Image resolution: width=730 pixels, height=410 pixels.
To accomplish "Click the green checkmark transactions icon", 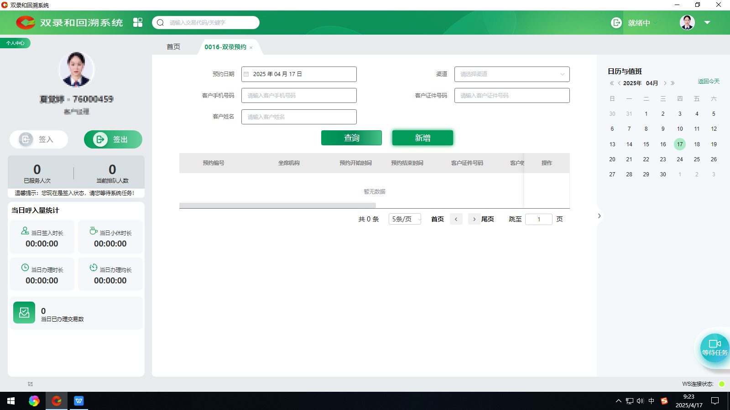I will click(x=24, y=313).
